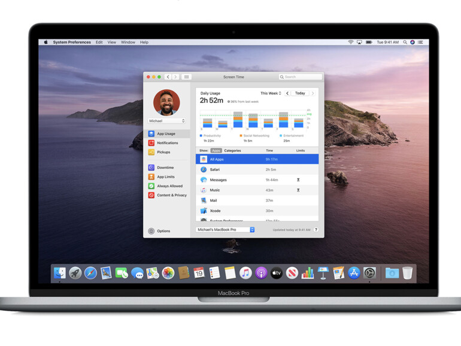Jump to Today in Daily Usage
The height and width of the screenshot is (346, 461).
click(300, 93)
